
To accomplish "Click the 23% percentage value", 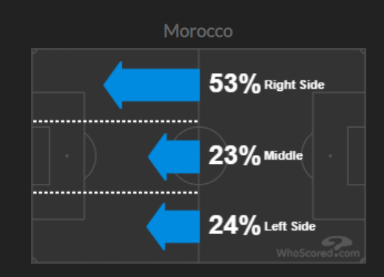I will point(235,155).
